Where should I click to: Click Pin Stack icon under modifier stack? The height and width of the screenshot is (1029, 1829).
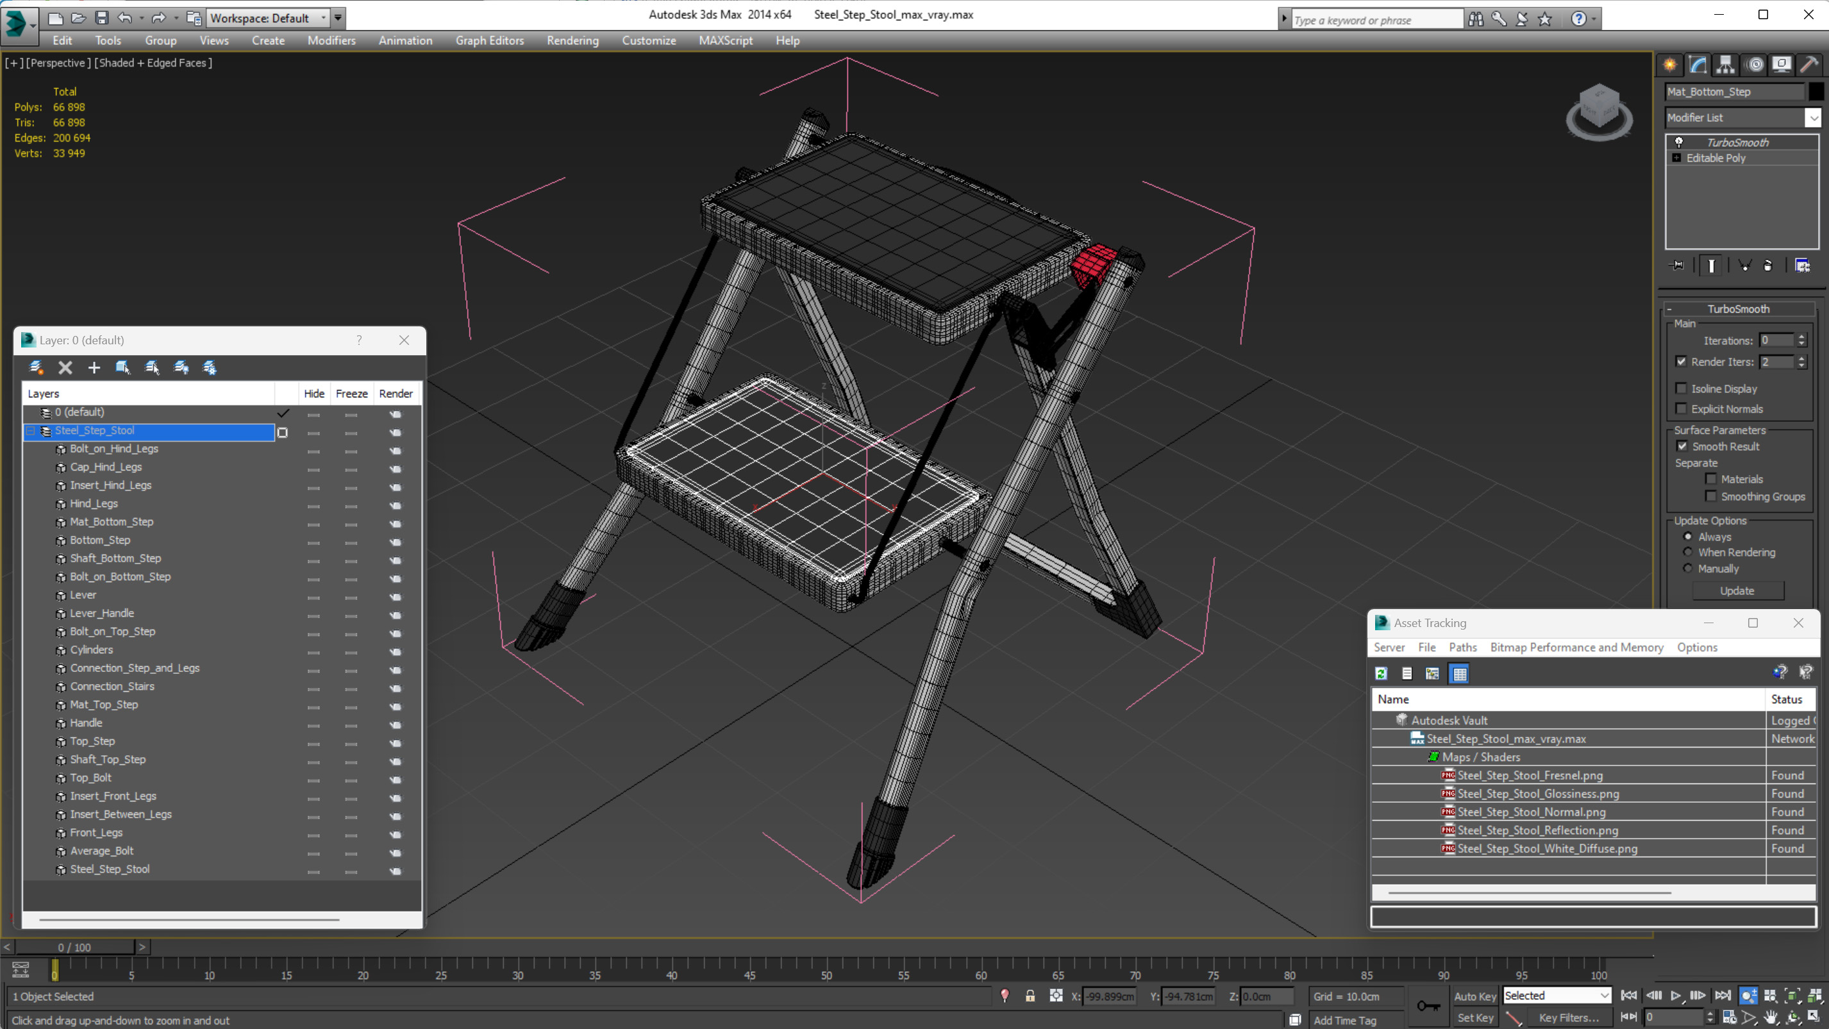point(1677,265)
